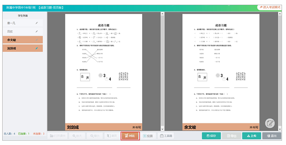Click the 导出 export button

231,136
